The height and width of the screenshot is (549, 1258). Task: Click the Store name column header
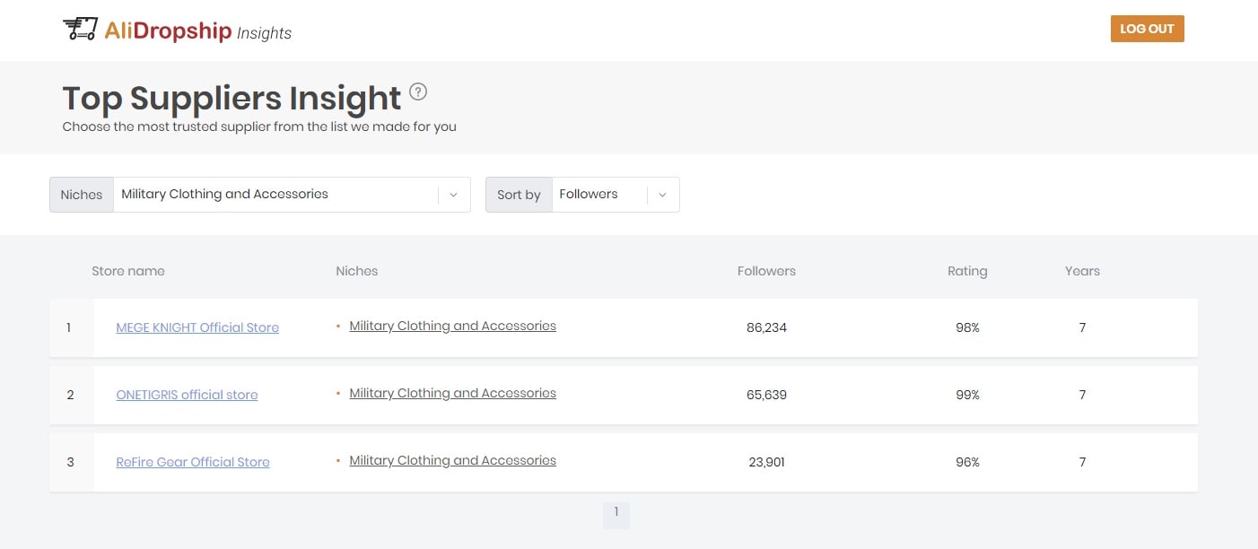click(128, 271)
